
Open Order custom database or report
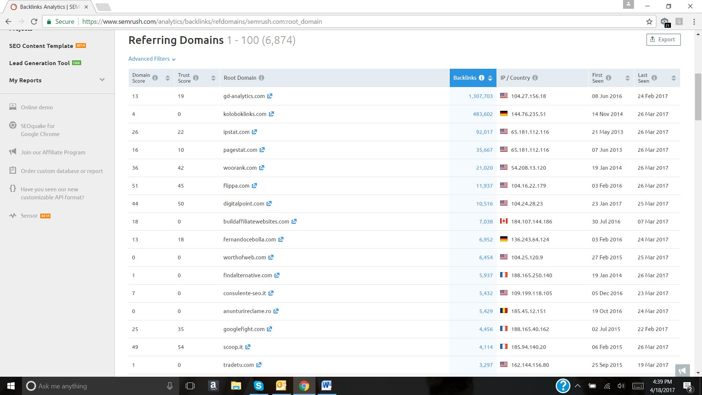[62, 171]
